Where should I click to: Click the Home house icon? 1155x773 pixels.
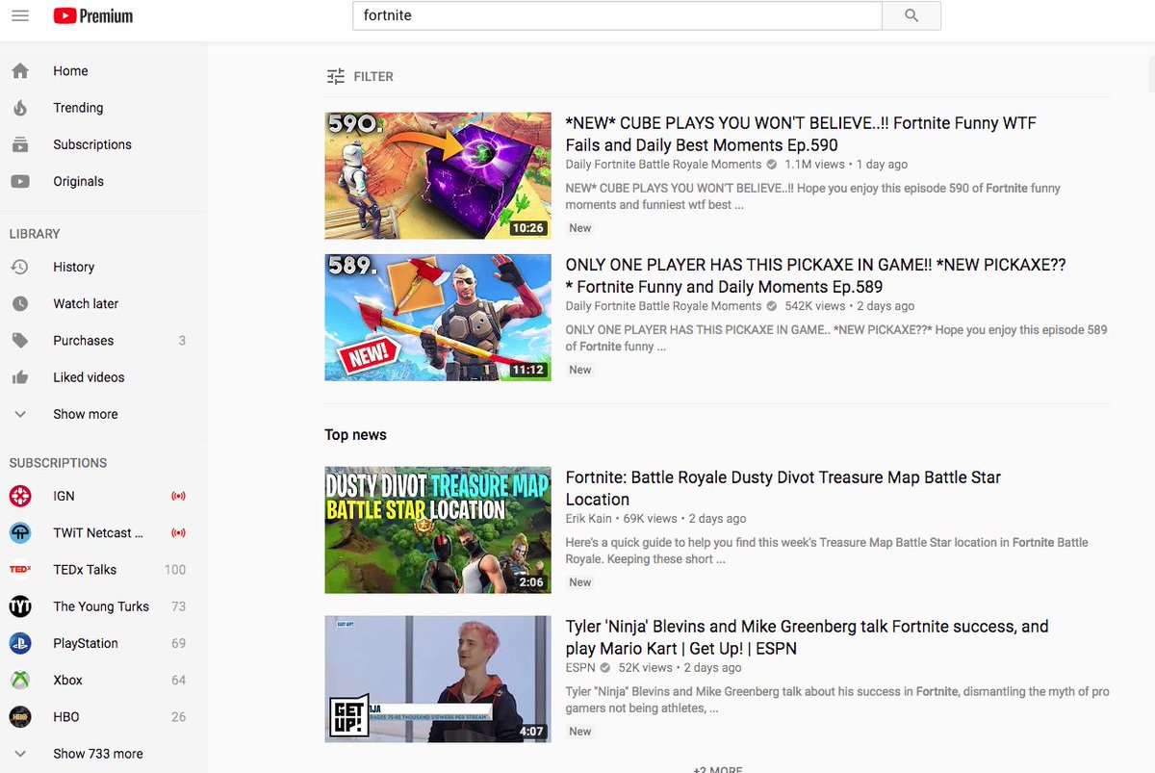(19, 71)
